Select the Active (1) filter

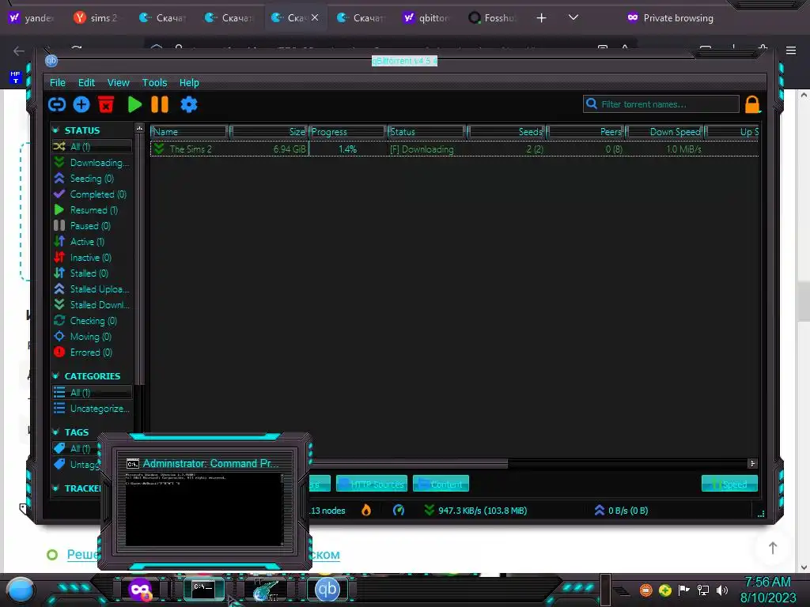92,242
